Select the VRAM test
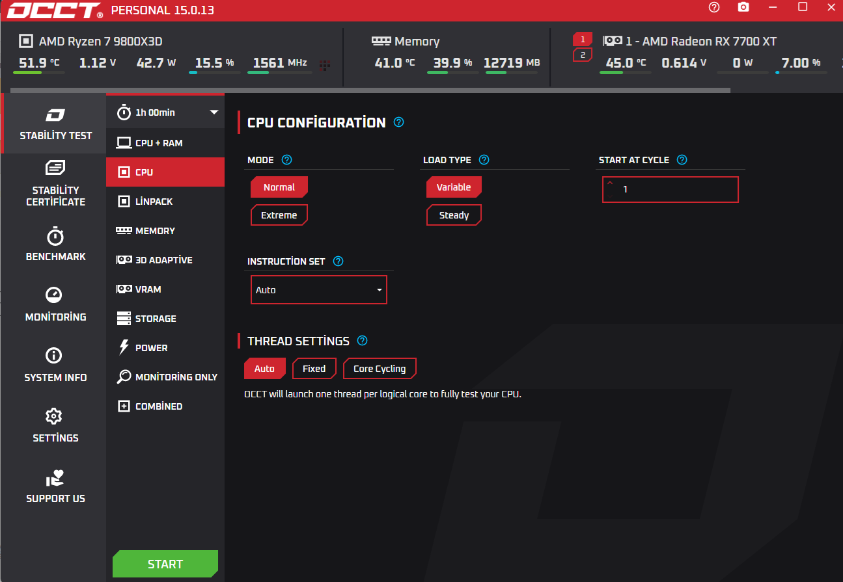Viewport: 843px width, 582px height. (165, 289)
